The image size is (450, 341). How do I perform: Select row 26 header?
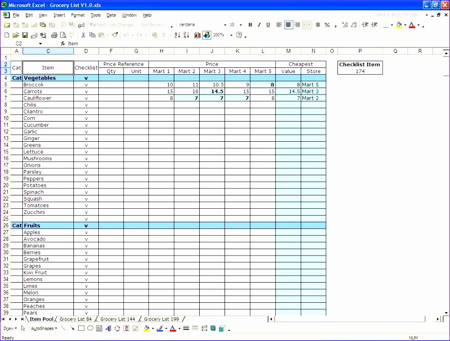(6, 225)
